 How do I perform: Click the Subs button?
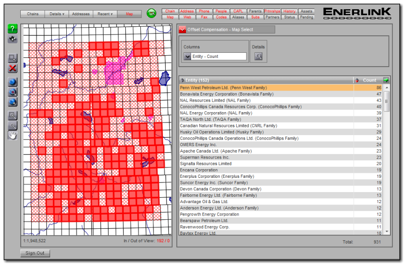pos(255,17)
